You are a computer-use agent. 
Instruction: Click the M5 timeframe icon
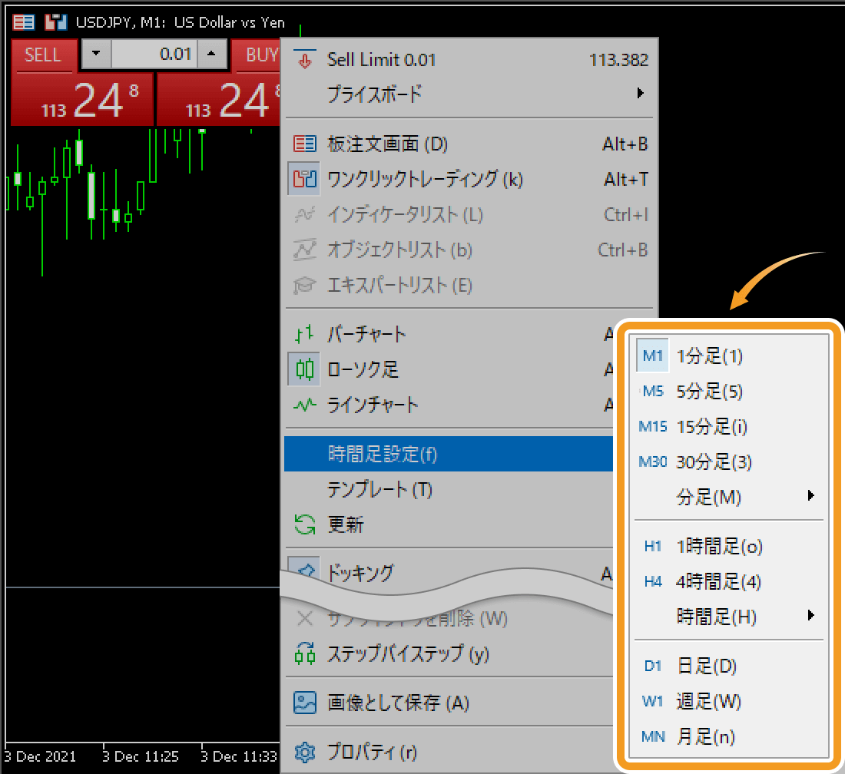point(653,391)
